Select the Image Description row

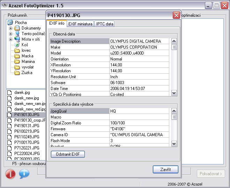[x=110, y=41]
